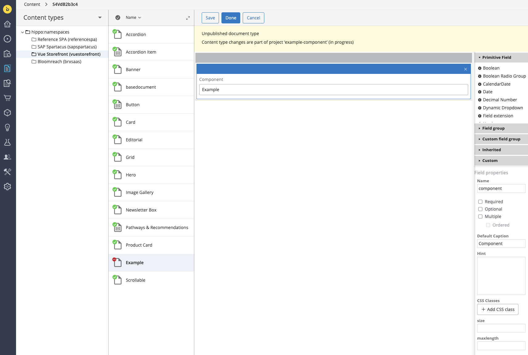Click the Add CSS class button
Viewport: 528px width, 355px height.
click(497, 309)
